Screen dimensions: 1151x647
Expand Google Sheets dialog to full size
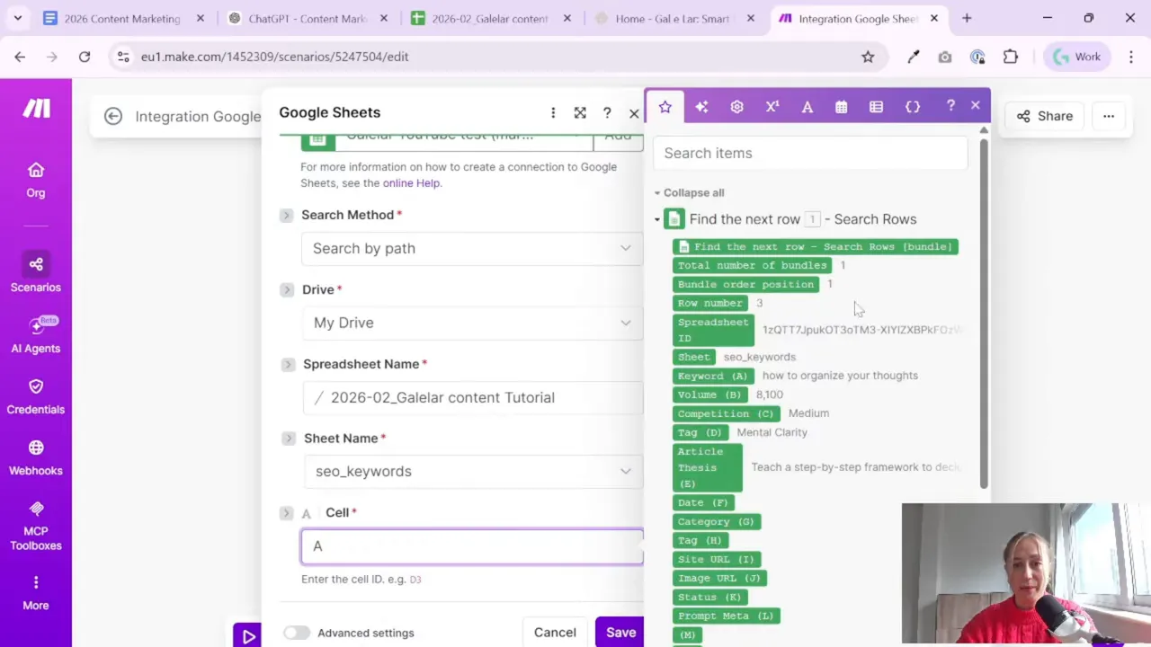point(580,112)
